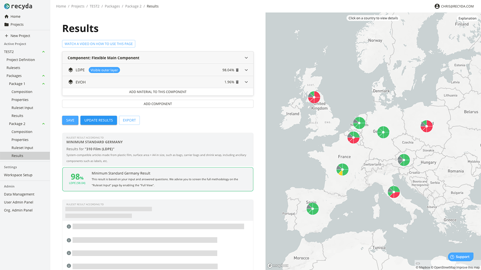Viewport: 481px width, 270px height.
Task: Click Packages in the breadcrumb
Action: pos(112,6)
